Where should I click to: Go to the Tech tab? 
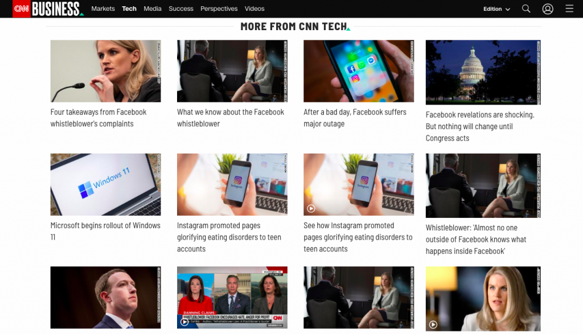tap(129, 9)
